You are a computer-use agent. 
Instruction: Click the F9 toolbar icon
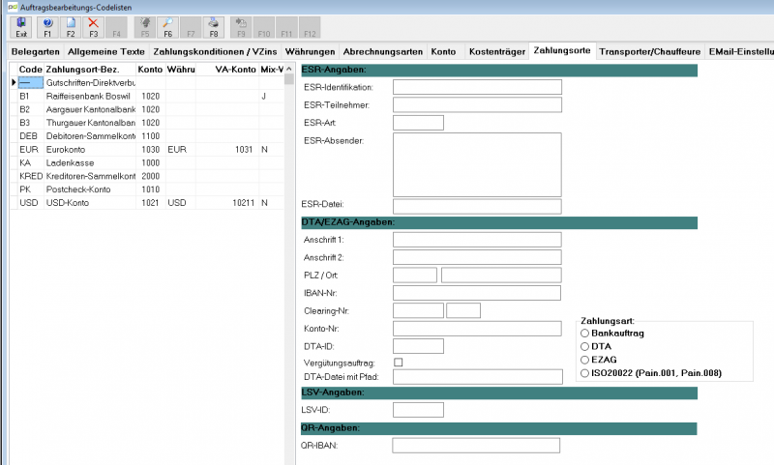click(241, 28)
